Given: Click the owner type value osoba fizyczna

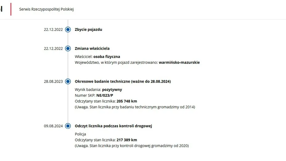Looking at the screenshot, I should [107, 56].
